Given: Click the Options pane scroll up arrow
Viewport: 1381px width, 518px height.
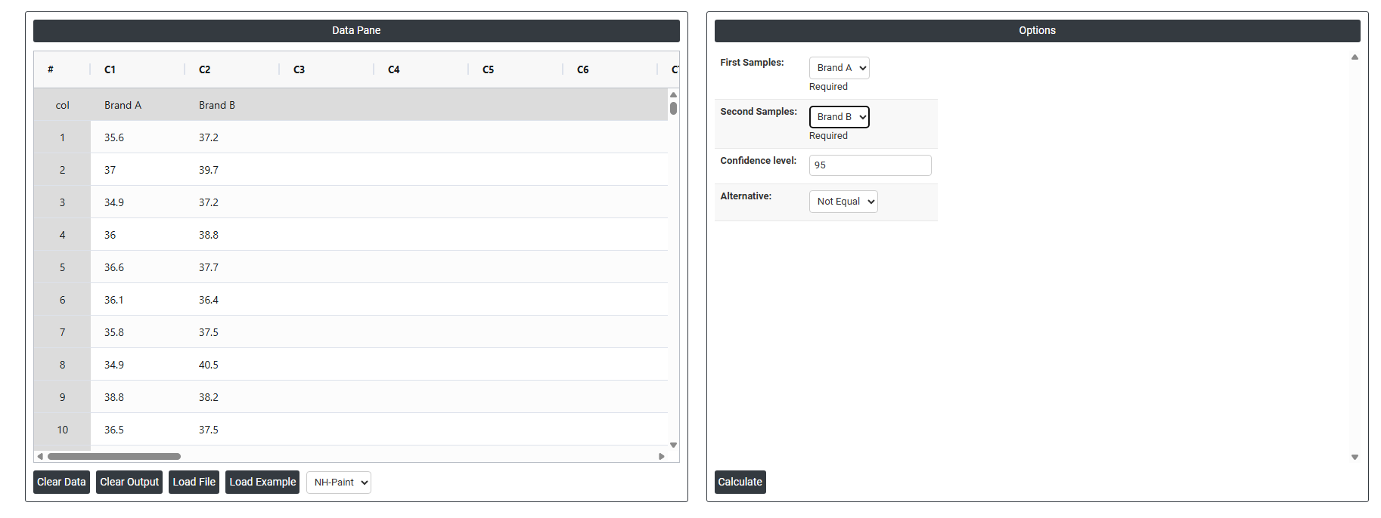Looking at the screenshot, I should (x=1355, y=57).
